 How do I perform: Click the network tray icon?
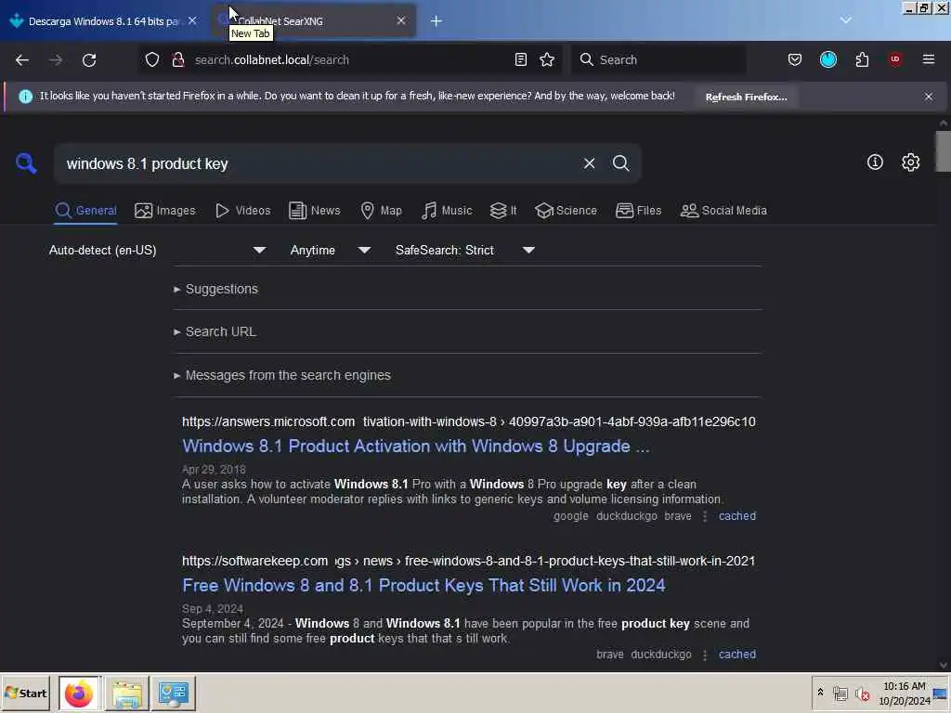840,694
